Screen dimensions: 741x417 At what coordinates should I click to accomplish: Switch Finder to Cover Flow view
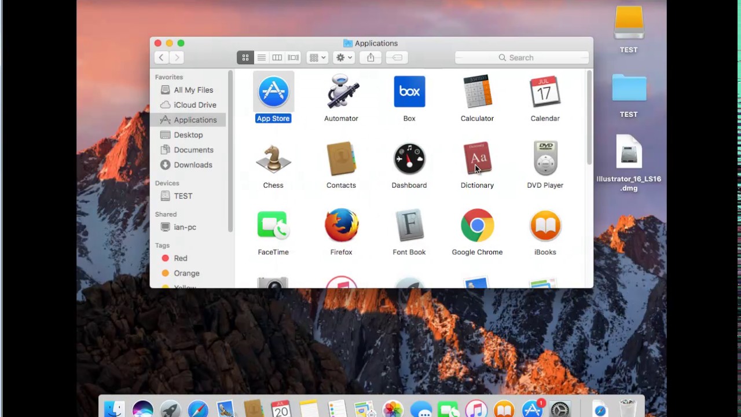pyautogui.click(x=294, y=57)
